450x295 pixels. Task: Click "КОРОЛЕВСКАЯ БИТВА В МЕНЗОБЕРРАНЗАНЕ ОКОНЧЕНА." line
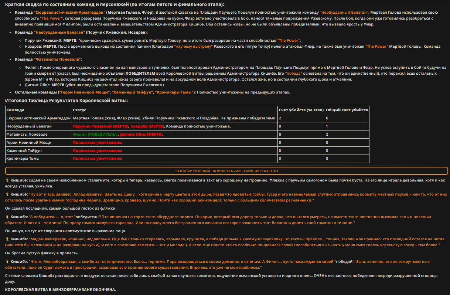point(61,289)
